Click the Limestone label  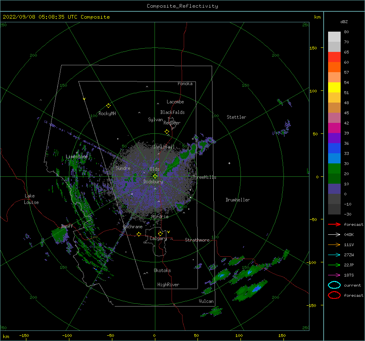point(77,157)
